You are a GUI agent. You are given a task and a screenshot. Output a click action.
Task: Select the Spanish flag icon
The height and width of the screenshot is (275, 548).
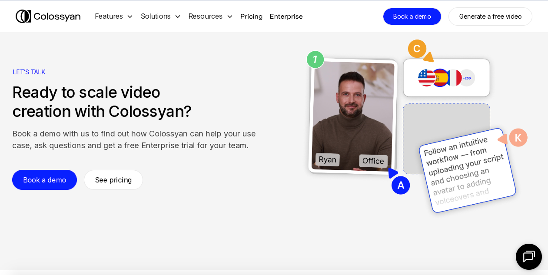(440, 78)
